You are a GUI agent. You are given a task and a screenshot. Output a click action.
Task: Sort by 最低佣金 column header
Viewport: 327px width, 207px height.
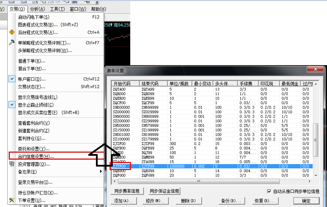(290, 84)
